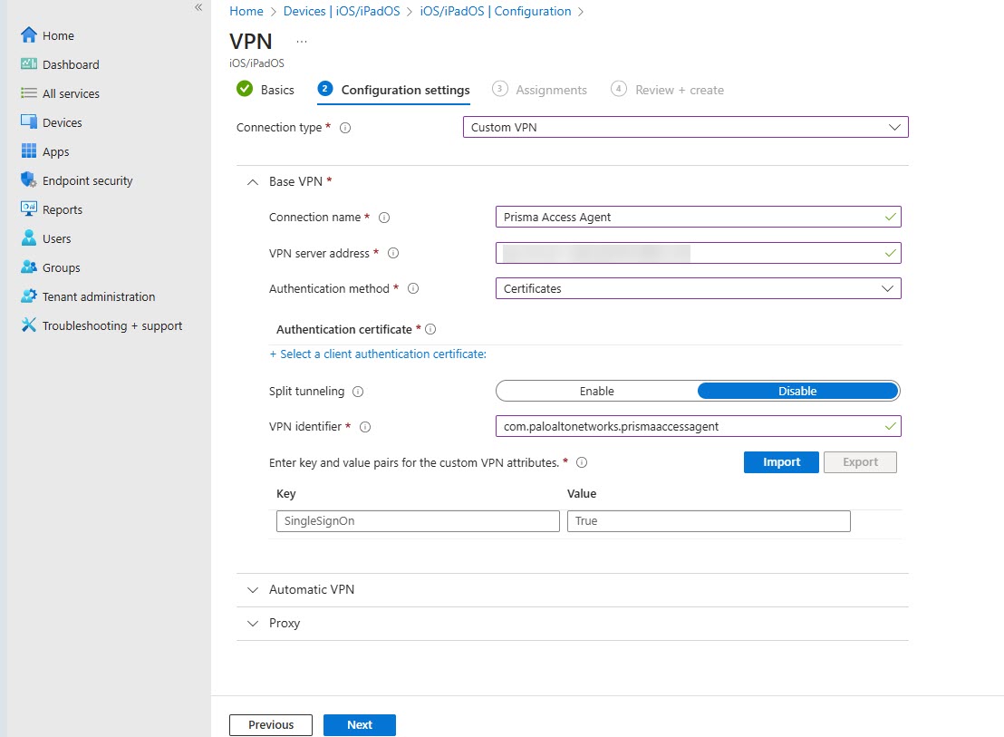
Task: Open Dashboard via its chart icon
Action: [28, 64]
